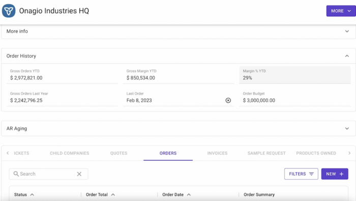Sort by Order Total using the arrow icon
The image size is (356, 201).
[x=113, y=195]
